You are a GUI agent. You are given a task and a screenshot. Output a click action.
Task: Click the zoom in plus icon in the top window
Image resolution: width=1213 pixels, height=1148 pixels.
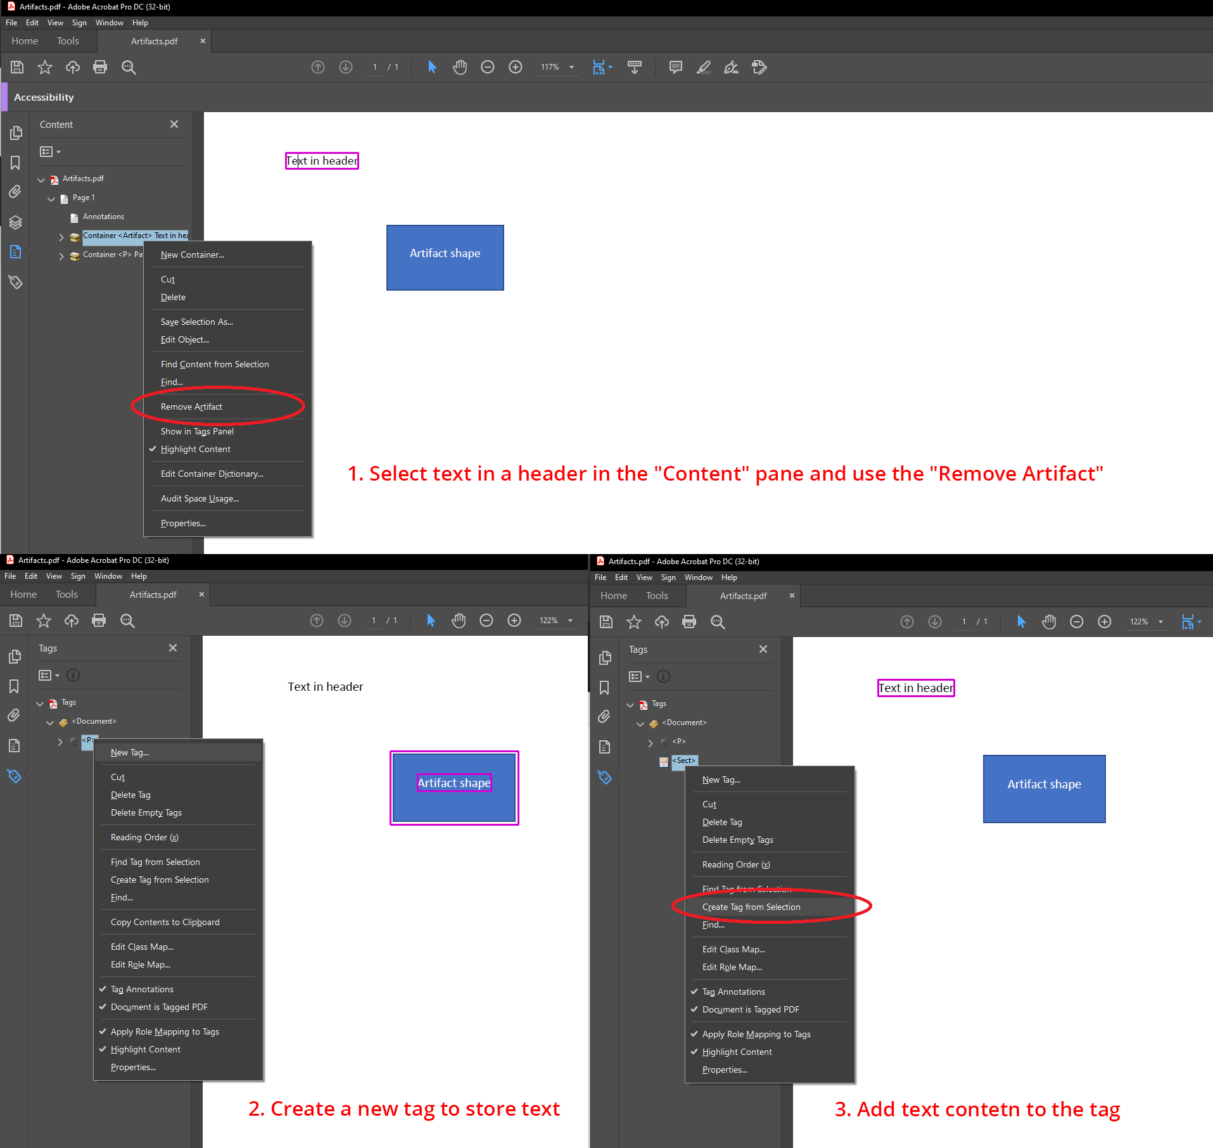[516, 67]
